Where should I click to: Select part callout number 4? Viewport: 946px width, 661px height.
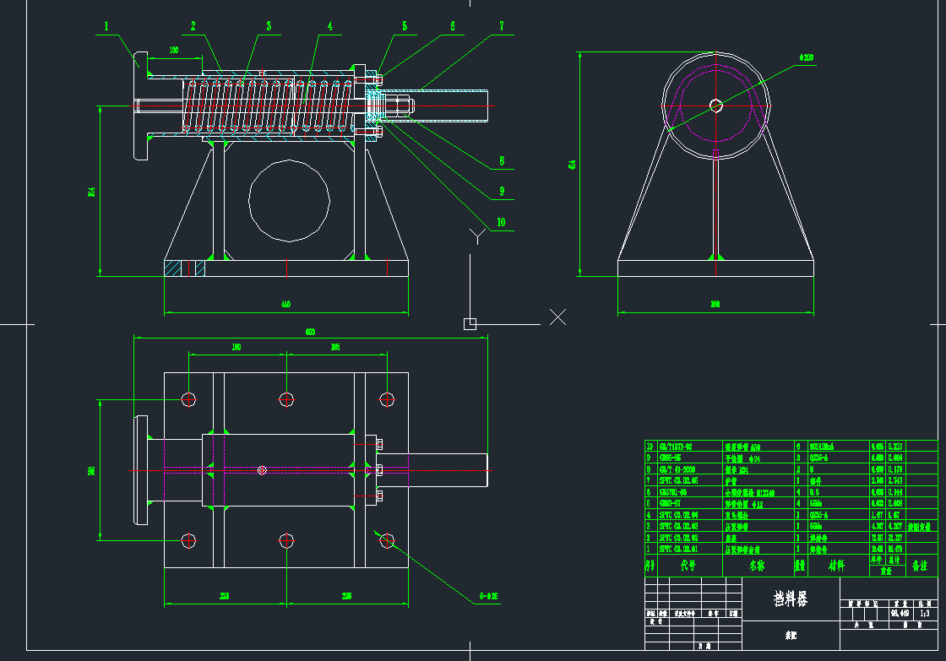[329, 26]
